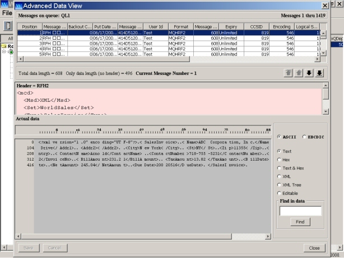Click Logical S... column header
This screenshot has height=258, width=344.
pyautogui.click(x=307, y=26)
